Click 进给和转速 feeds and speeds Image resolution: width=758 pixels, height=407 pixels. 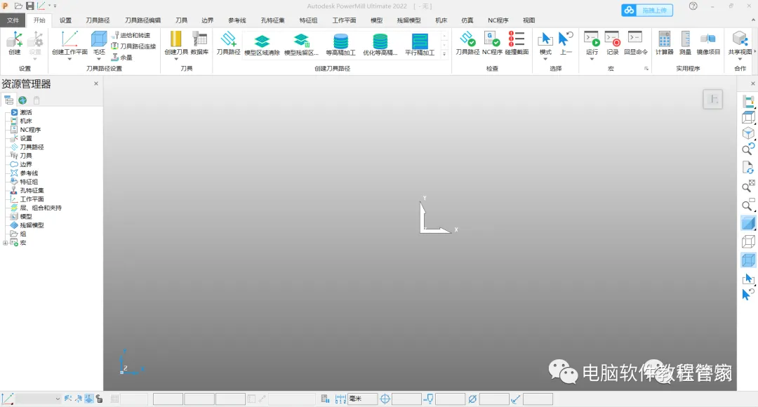131,35
